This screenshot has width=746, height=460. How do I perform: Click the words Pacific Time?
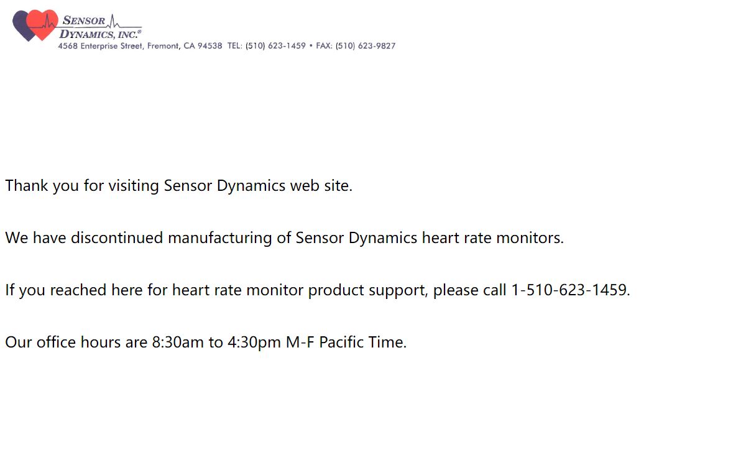coord(362,342)
